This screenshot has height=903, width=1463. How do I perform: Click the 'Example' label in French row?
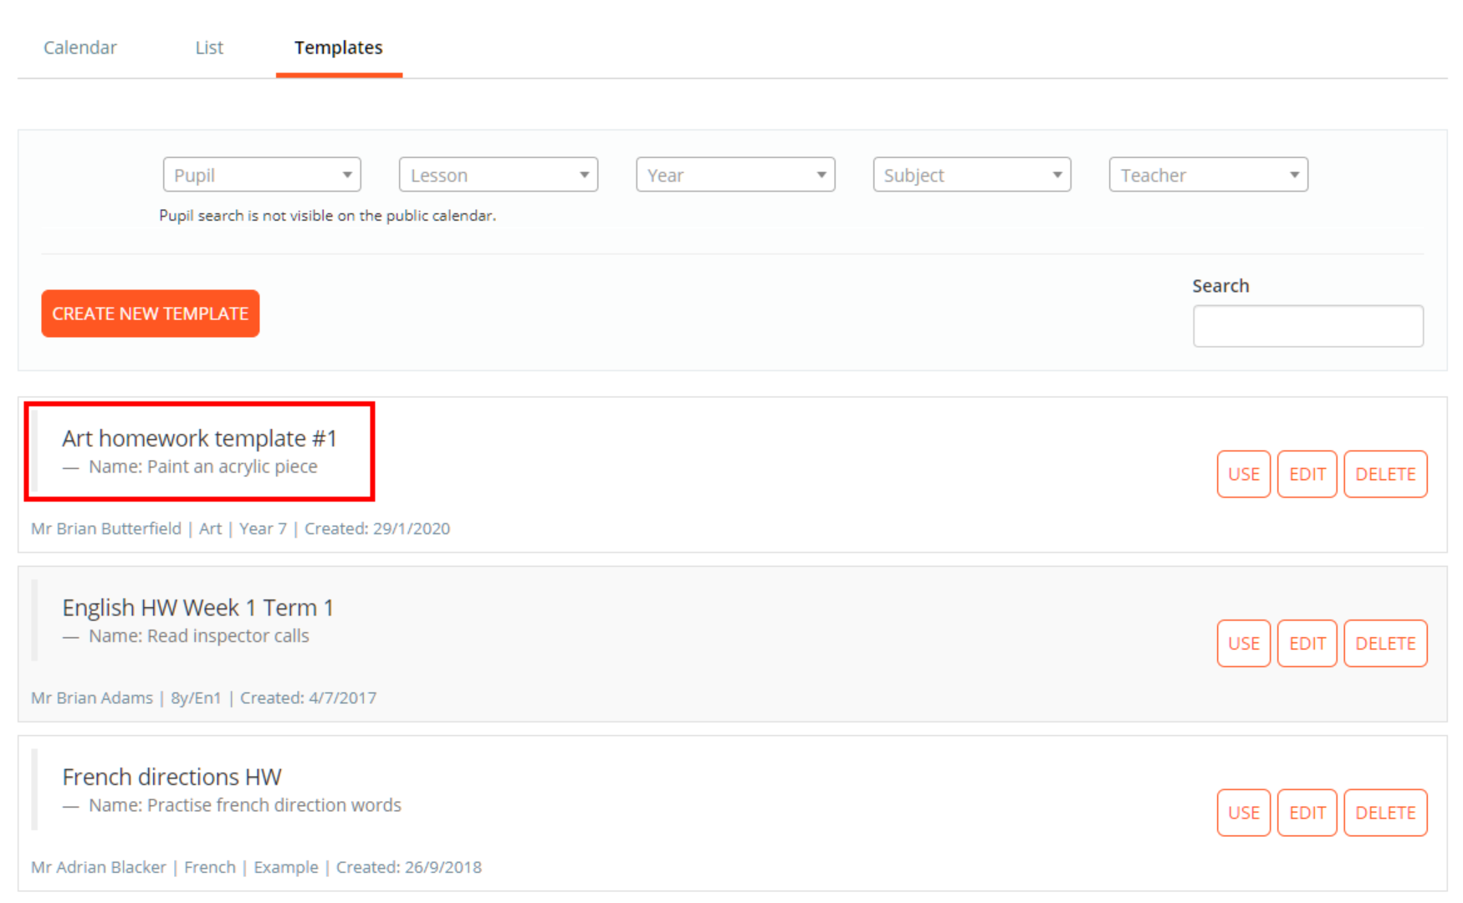pyautogui.click(x=286, y=867)
